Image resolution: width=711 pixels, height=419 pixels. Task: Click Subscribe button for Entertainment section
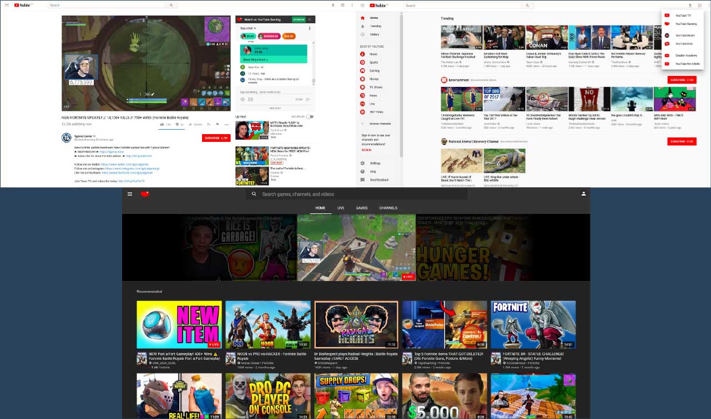point(682,80)
